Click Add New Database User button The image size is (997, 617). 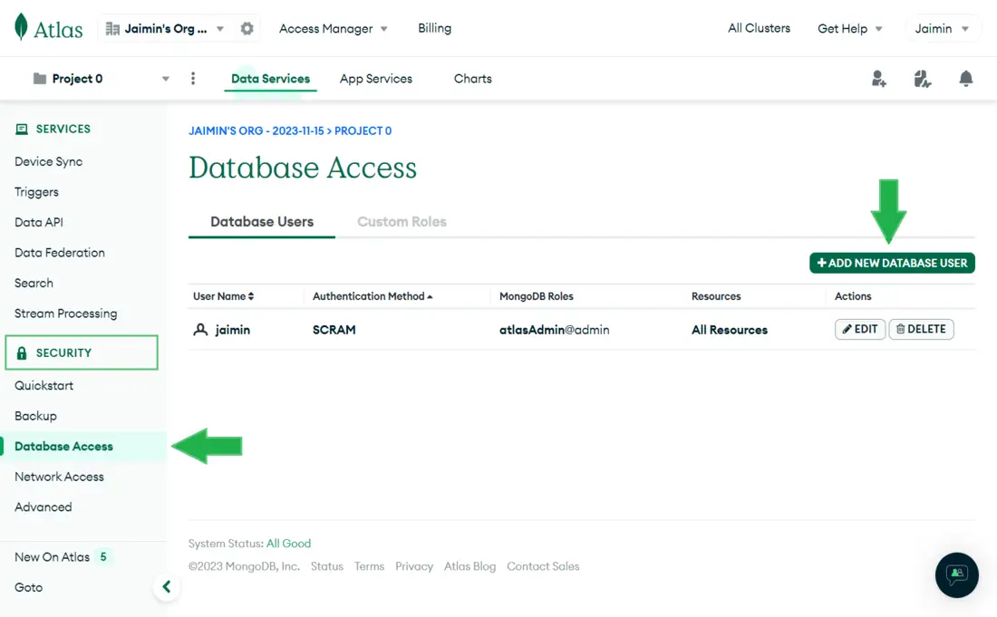coord(892,263)
